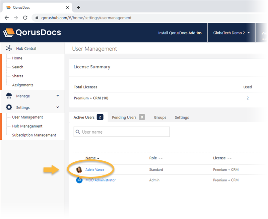Viewport: 268px width, 219px height.
Task: Click the Hub Central network icon
Action: (9, 49)
